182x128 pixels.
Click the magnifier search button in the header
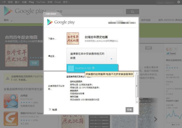pyautogui.click(x=132, y=12)
